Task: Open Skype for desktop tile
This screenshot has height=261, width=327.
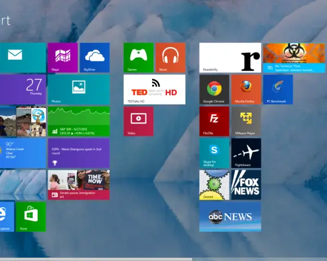Action: (x=214, y=153)
